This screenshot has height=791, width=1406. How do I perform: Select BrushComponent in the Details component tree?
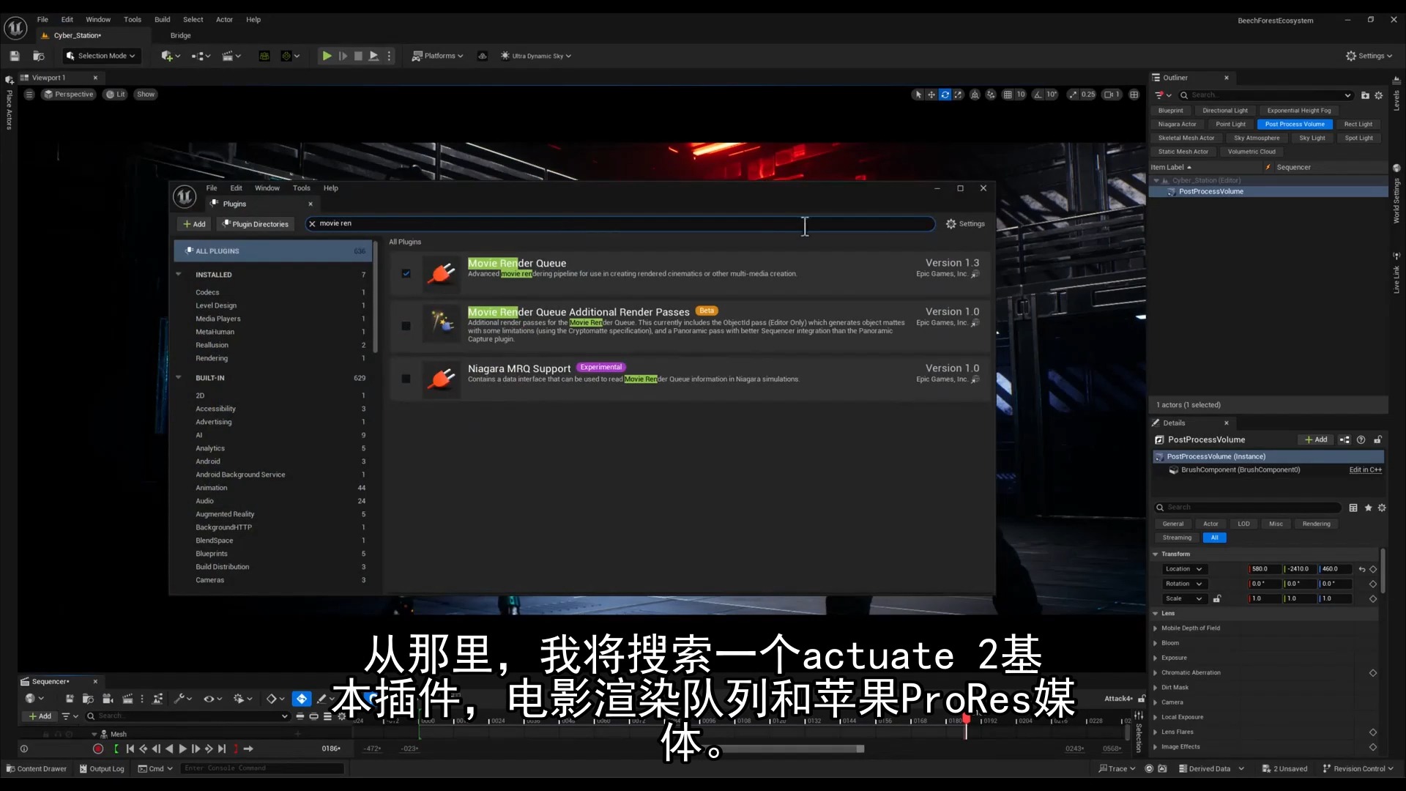click(x=1240, y=470)
